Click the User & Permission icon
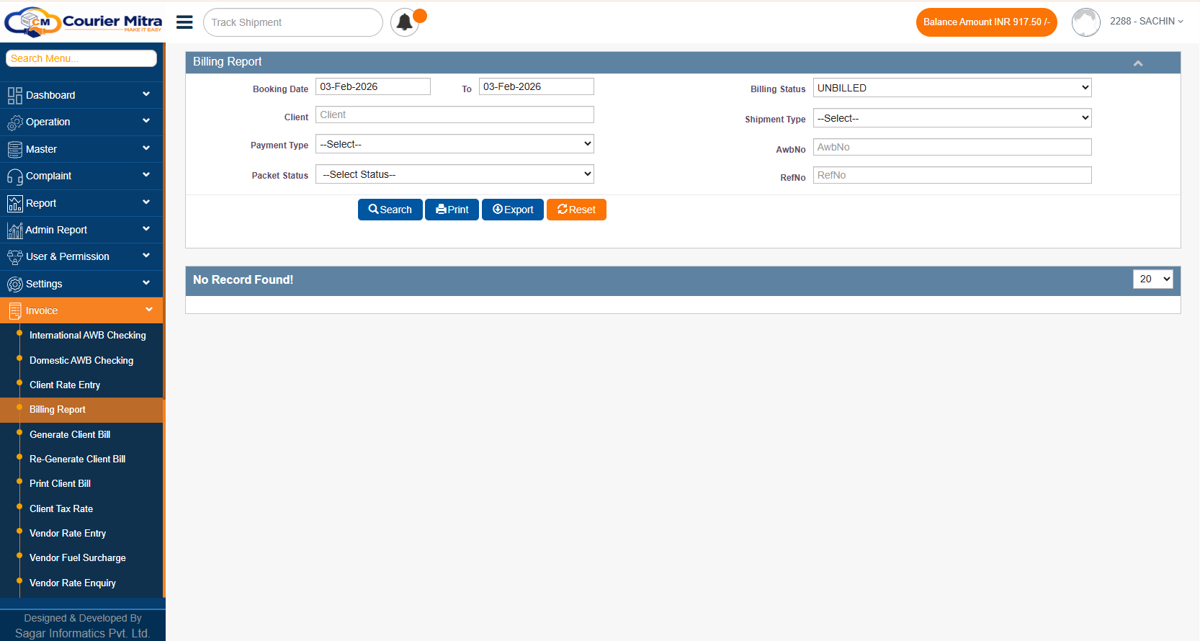1200x641 pixels. tap(14, 257)
